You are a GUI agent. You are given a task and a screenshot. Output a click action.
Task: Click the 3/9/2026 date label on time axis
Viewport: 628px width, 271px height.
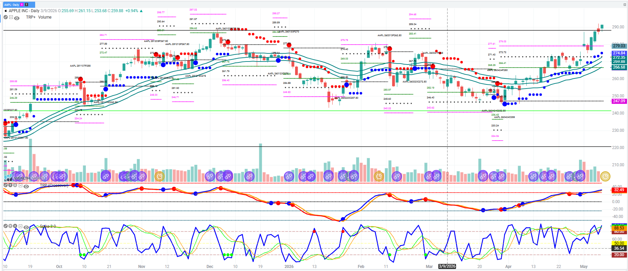[447, 267]
